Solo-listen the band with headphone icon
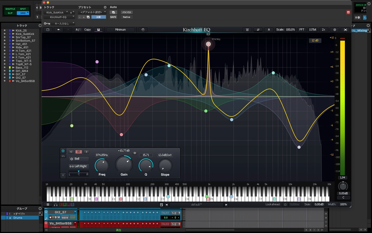 (x=63, y=156)
